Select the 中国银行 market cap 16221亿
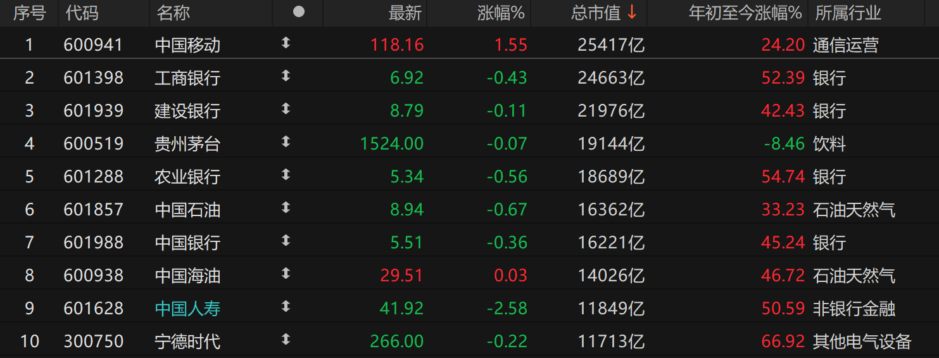939x358 pixels. tap(610, 243)
